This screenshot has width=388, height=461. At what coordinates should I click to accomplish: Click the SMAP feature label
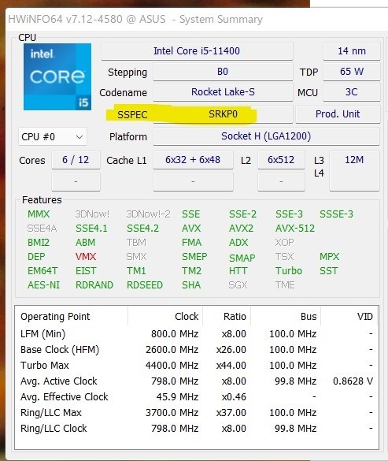click(242, 258)
